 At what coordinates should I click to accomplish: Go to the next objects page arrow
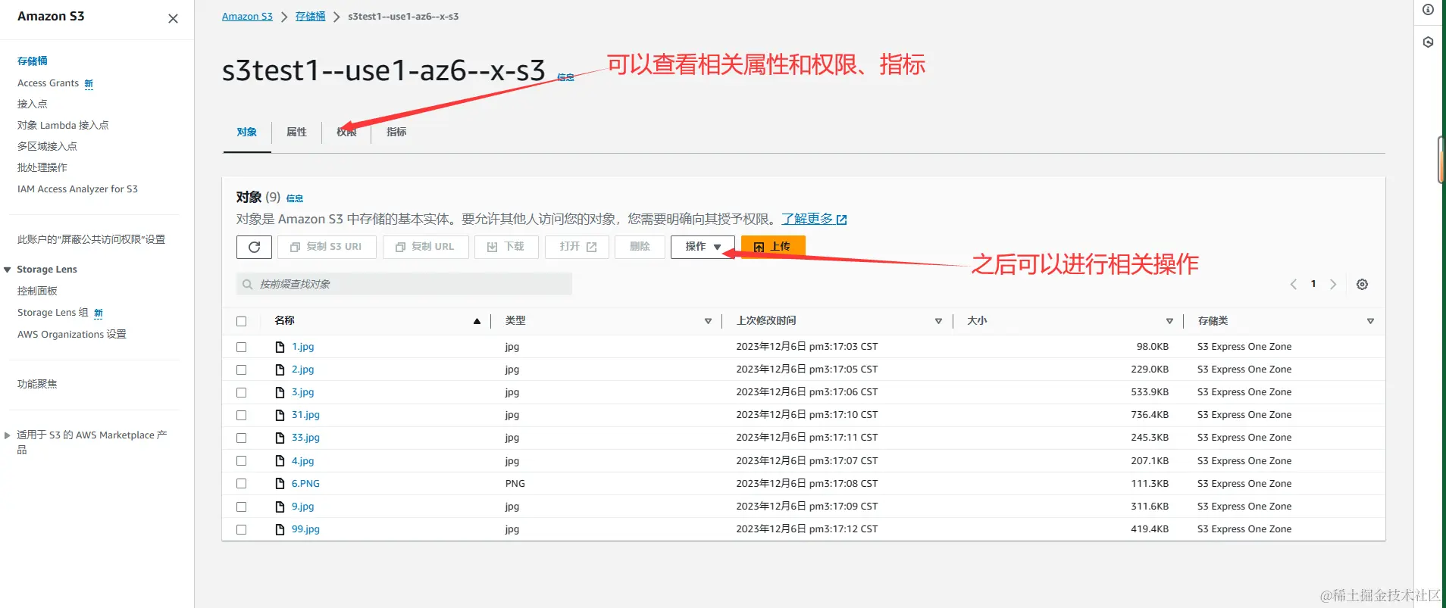point(1333,285)
